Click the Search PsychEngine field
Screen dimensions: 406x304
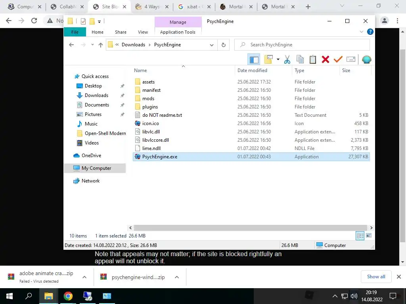[302, 45]
